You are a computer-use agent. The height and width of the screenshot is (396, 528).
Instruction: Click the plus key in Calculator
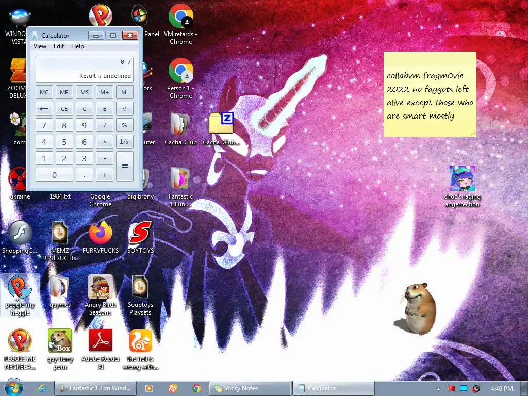pos(104,175)
